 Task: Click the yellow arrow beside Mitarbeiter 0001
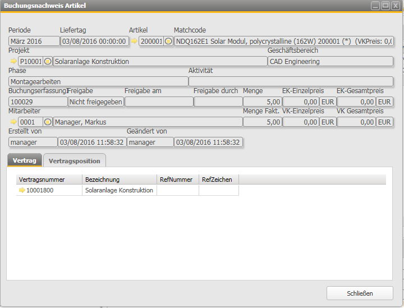coord(13,122)
